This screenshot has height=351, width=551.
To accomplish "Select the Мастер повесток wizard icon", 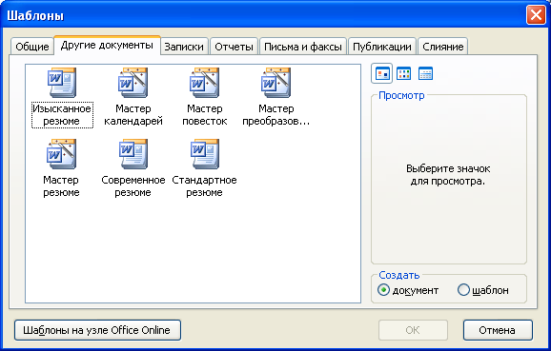I will [x=205, y=83].
